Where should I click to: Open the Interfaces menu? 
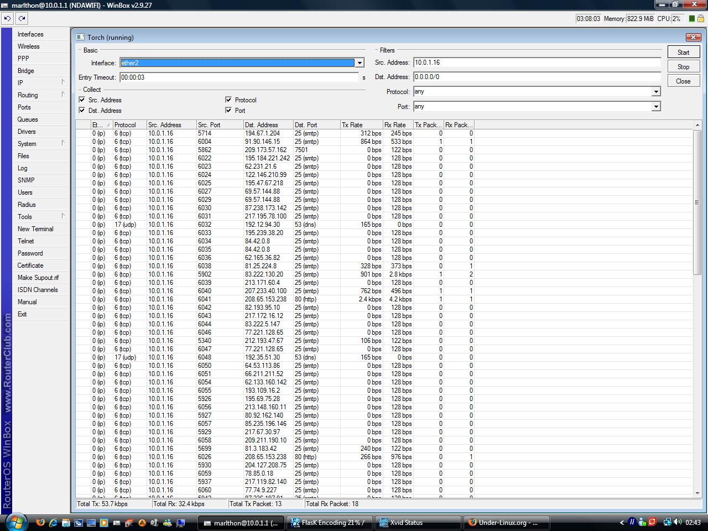[x=41, y=34]
